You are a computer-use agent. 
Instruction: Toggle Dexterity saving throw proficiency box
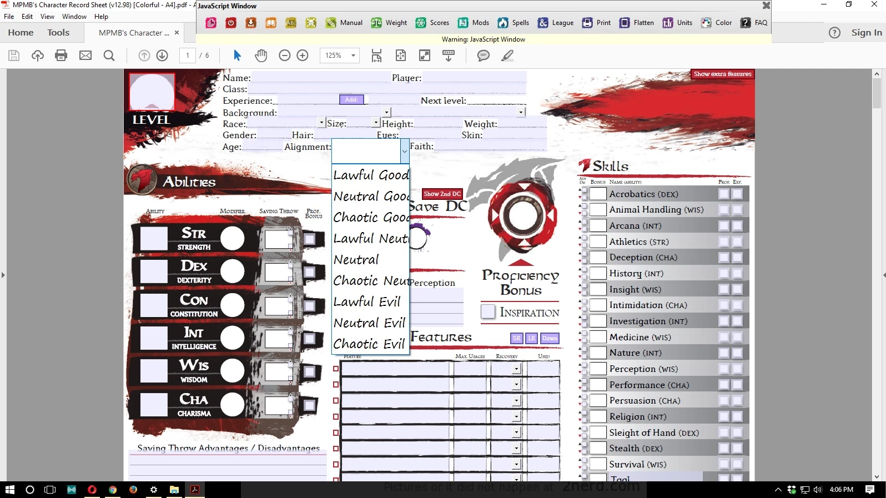pyautogui.click(x=309, y=272)
